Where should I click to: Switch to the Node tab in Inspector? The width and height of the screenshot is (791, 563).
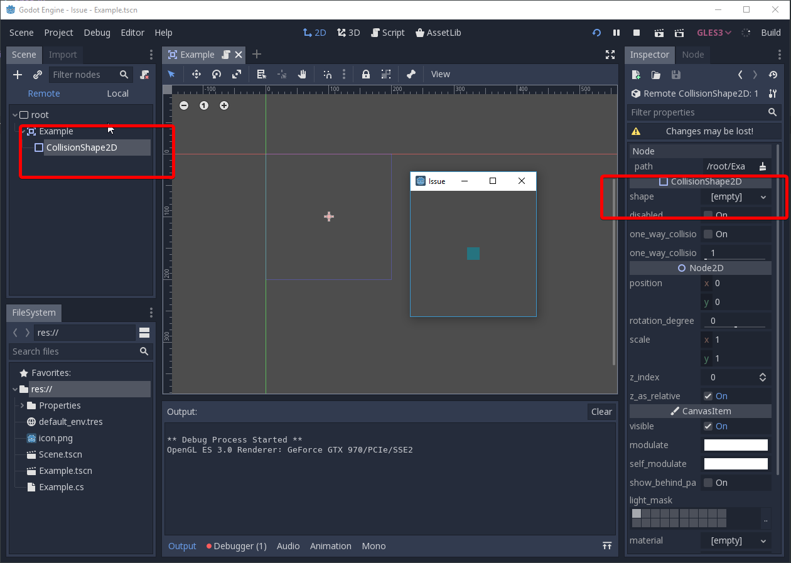[692, 55]
